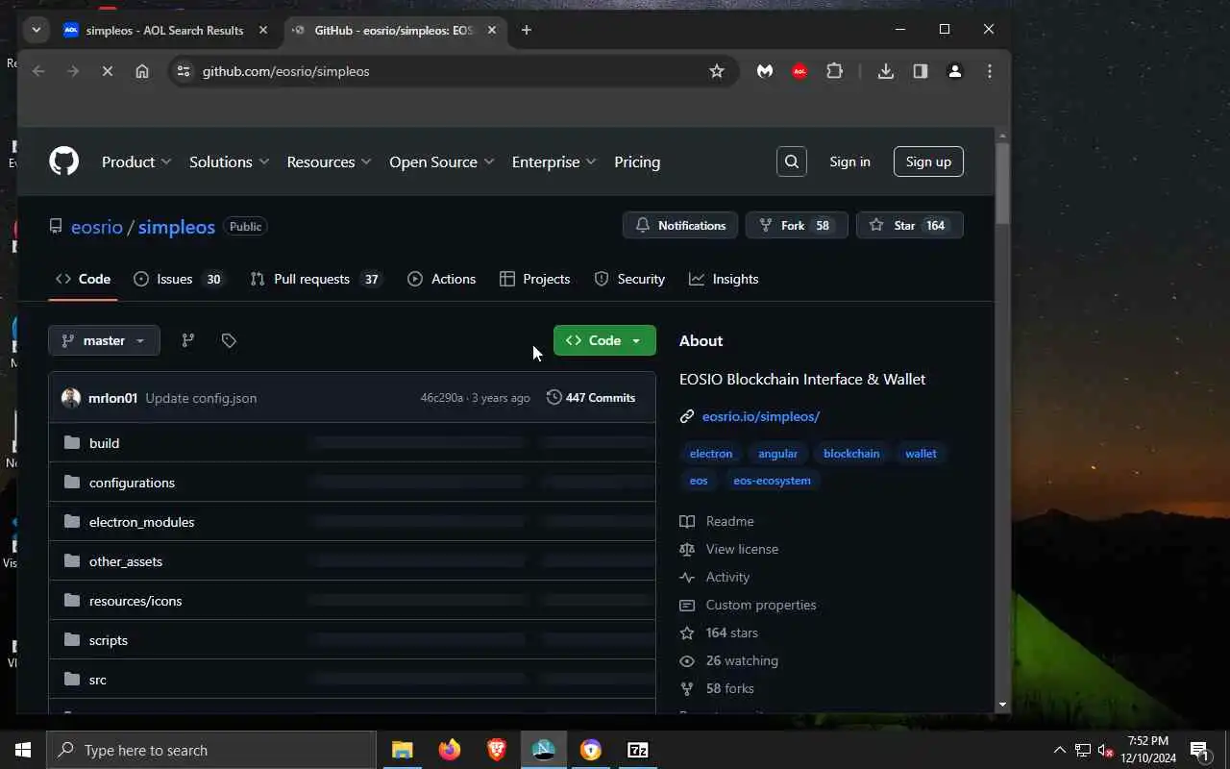Bookmark this page with the star icon
1230x769 pixels.
717,71
